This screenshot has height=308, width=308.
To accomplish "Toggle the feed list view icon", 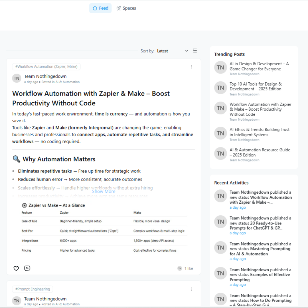I will 195,51.
